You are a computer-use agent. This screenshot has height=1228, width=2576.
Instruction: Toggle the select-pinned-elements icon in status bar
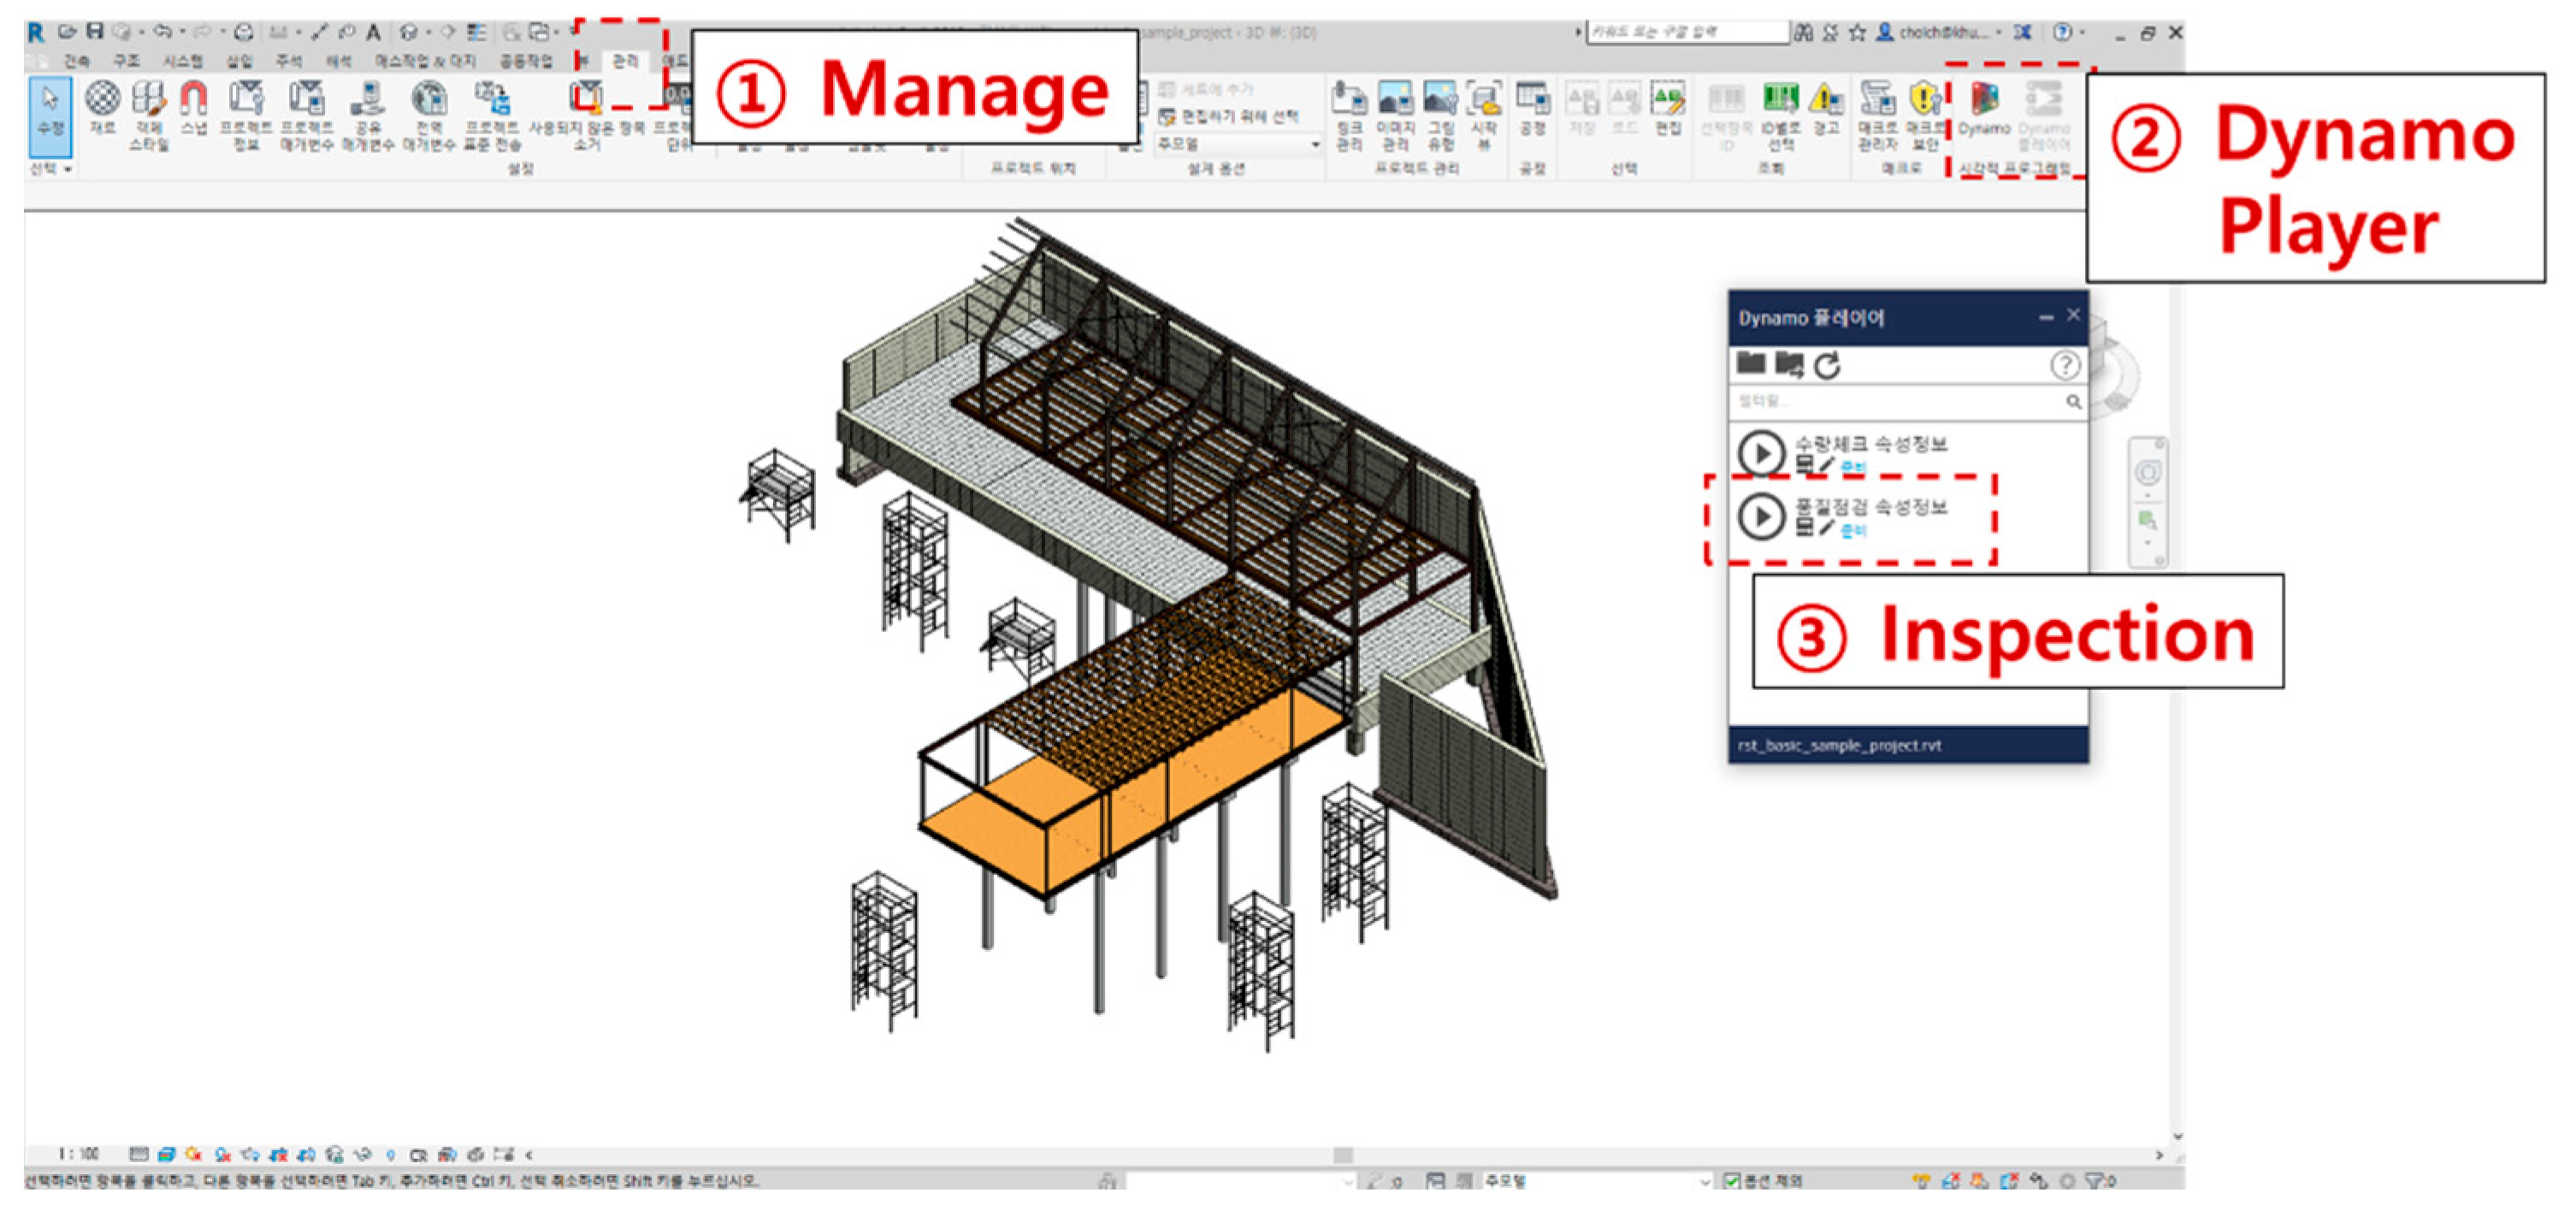1980,1181
